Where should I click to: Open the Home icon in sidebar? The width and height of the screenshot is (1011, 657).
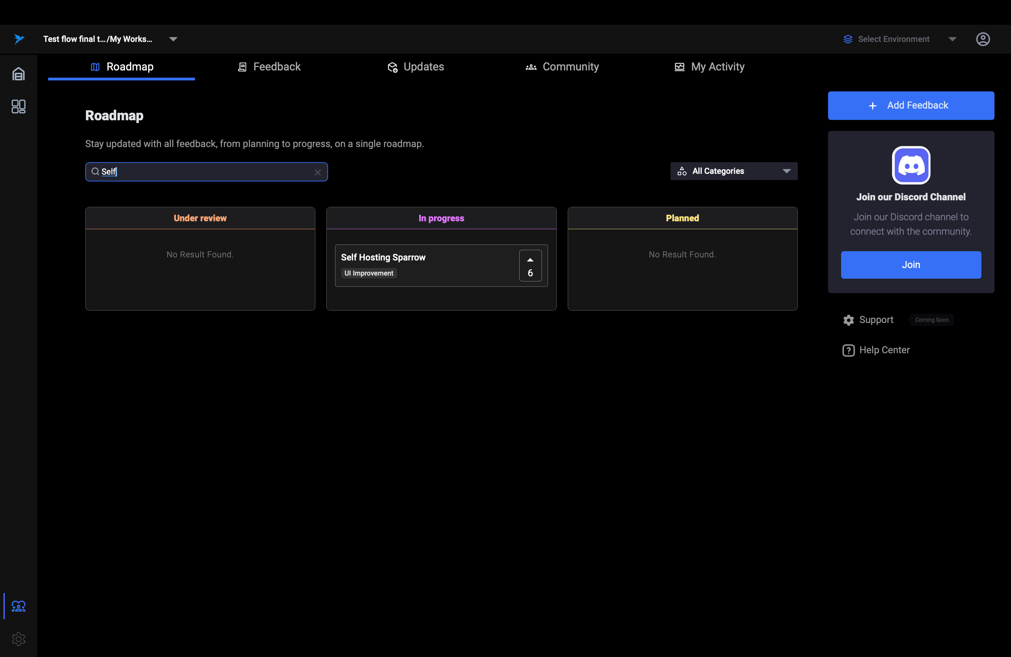[18, 74]
